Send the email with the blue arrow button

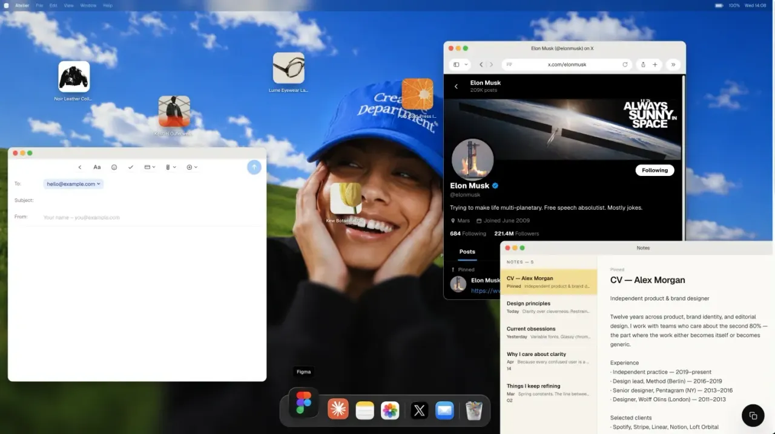pos(254,167)
